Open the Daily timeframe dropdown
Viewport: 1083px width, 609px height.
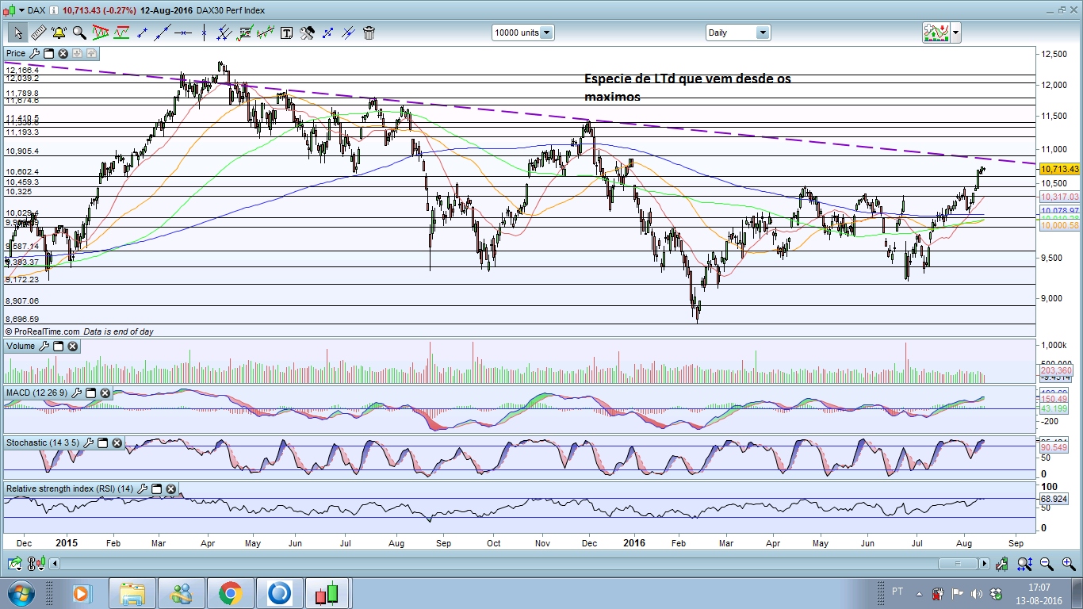pos(762,33)
